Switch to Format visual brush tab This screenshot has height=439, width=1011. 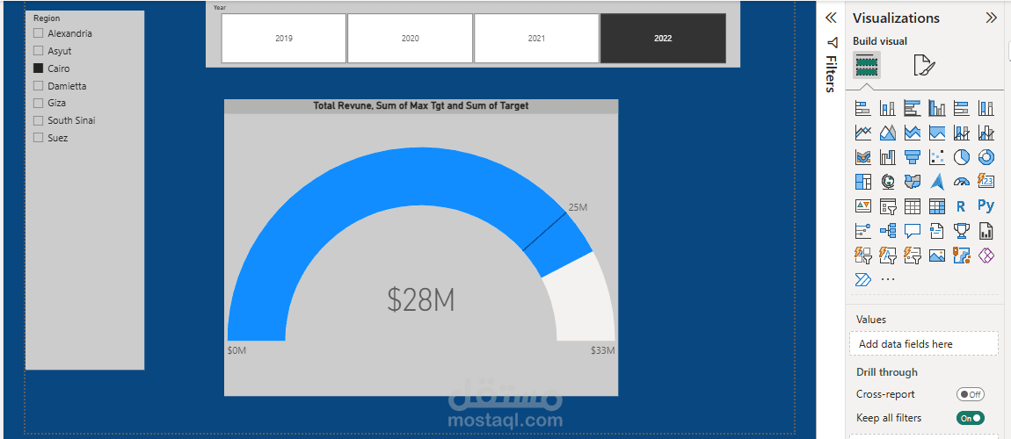(924, 65)
